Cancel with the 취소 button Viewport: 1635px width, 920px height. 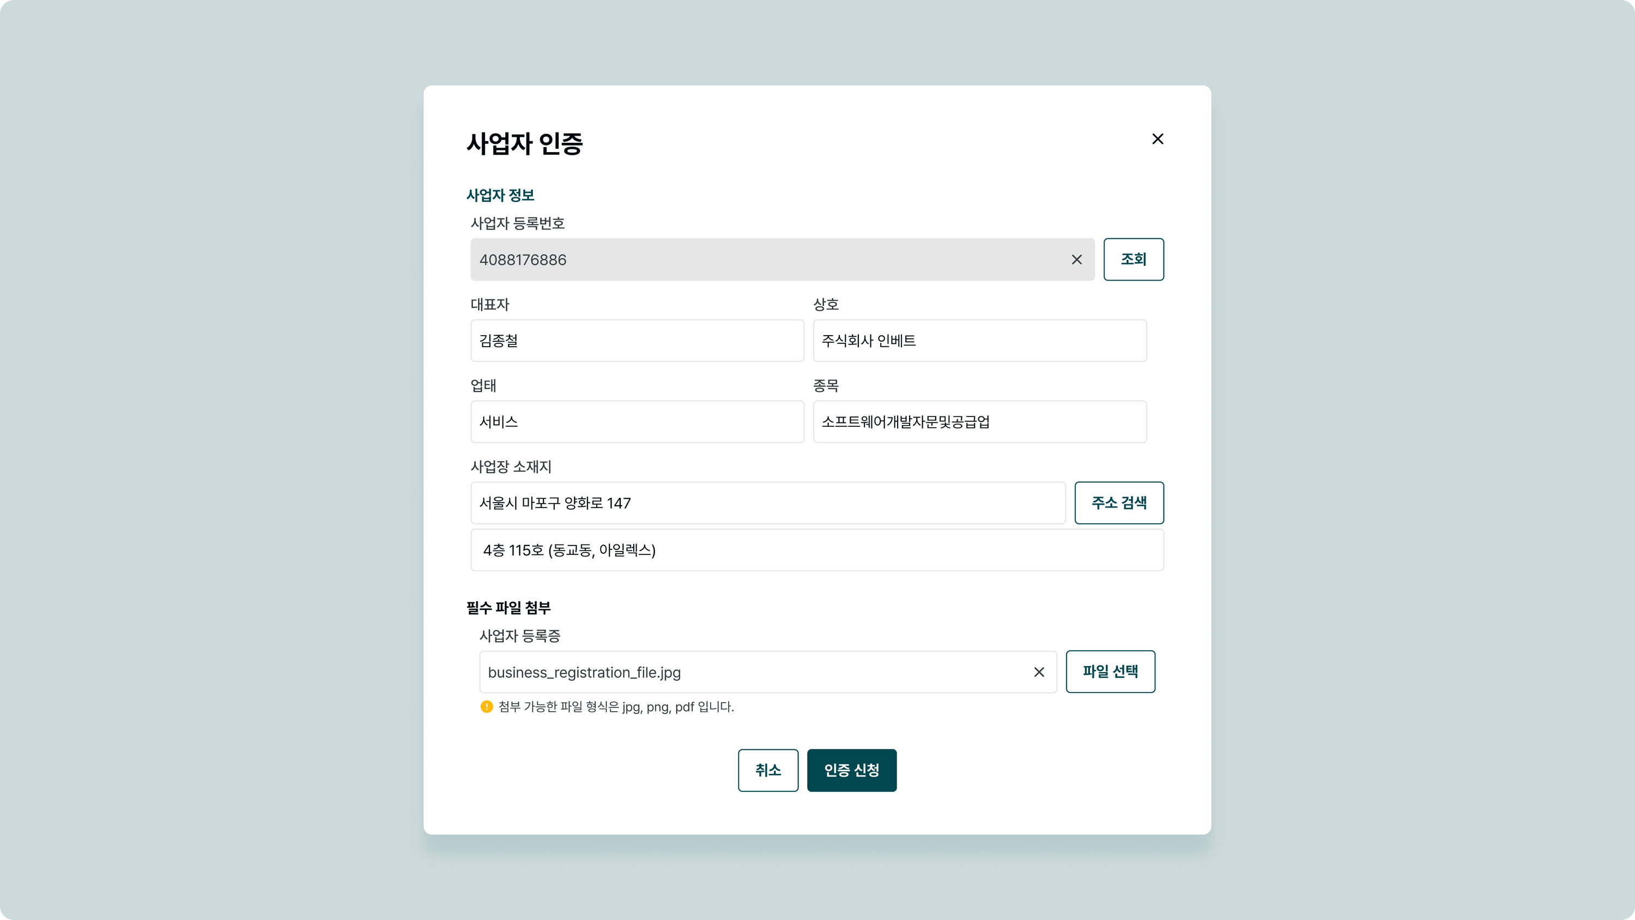(767, 770)
